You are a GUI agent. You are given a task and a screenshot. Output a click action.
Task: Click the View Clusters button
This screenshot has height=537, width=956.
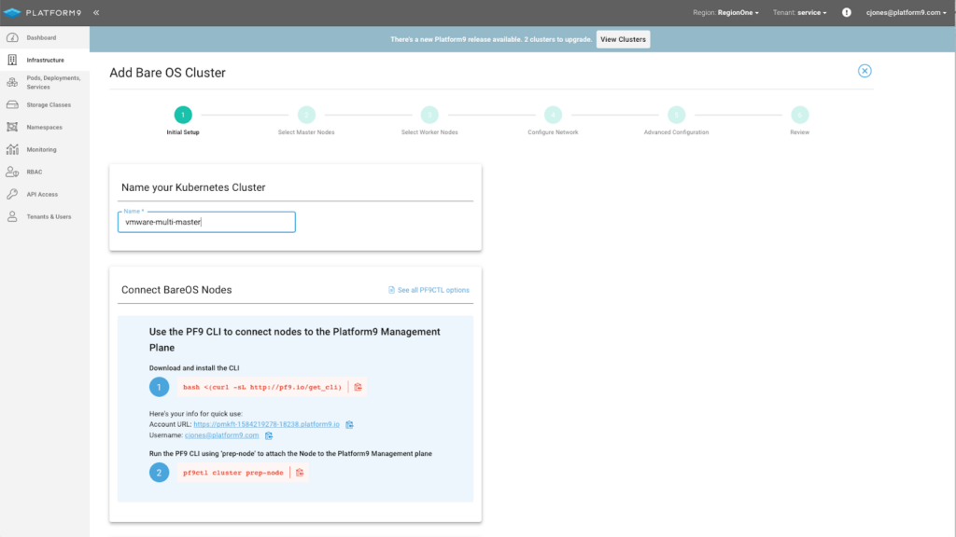pyautogui.click(x=623, y=39)
